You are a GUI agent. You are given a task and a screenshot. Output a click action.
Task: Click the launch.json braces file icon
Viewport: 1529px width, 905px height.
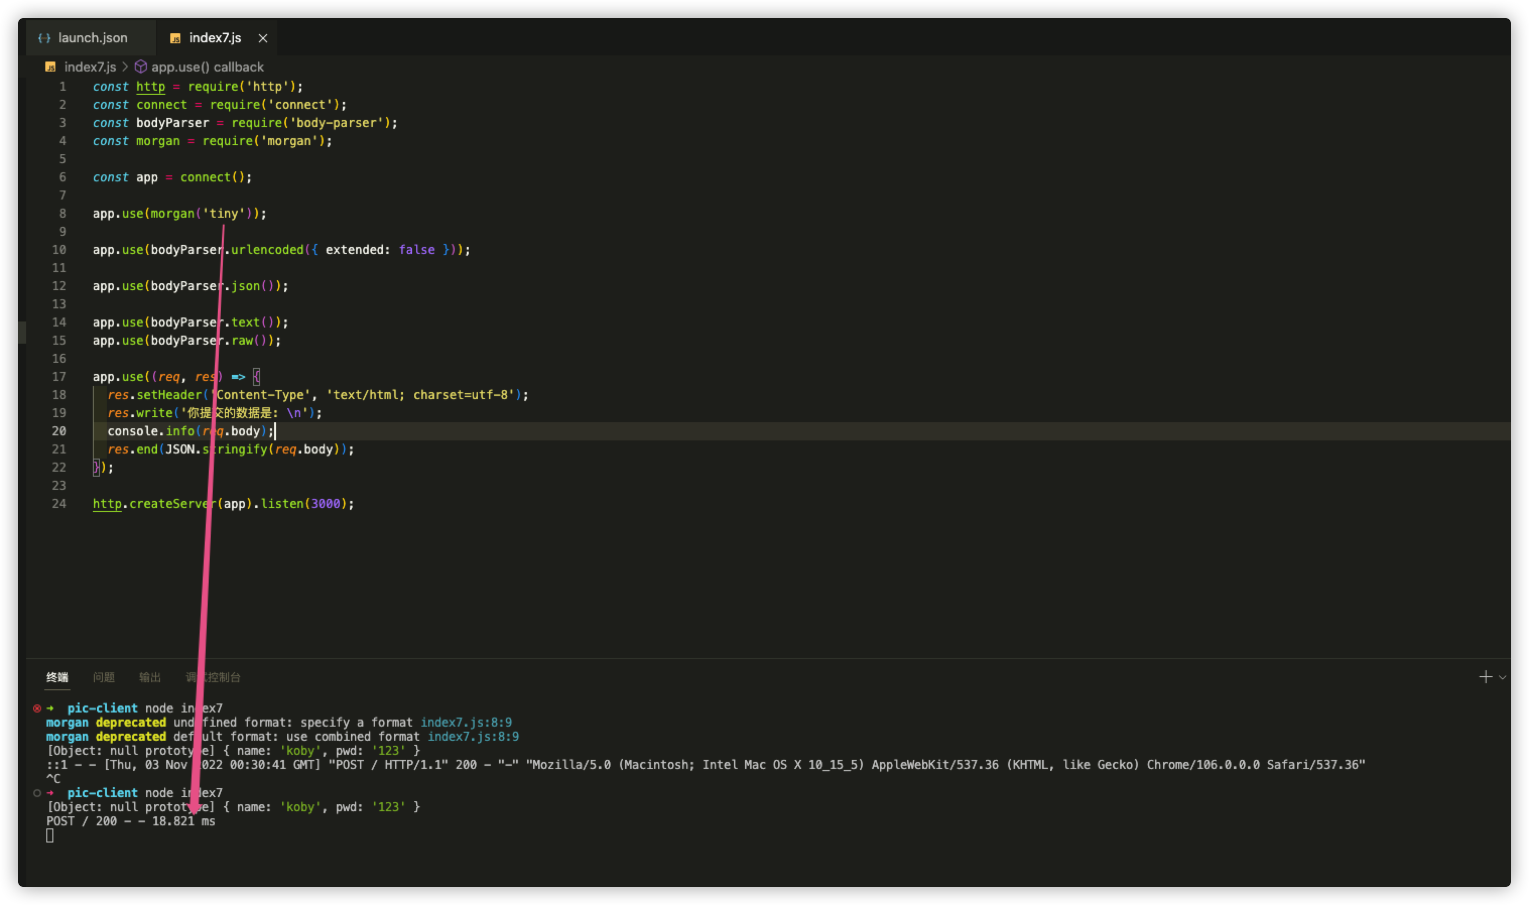point(44,38)
